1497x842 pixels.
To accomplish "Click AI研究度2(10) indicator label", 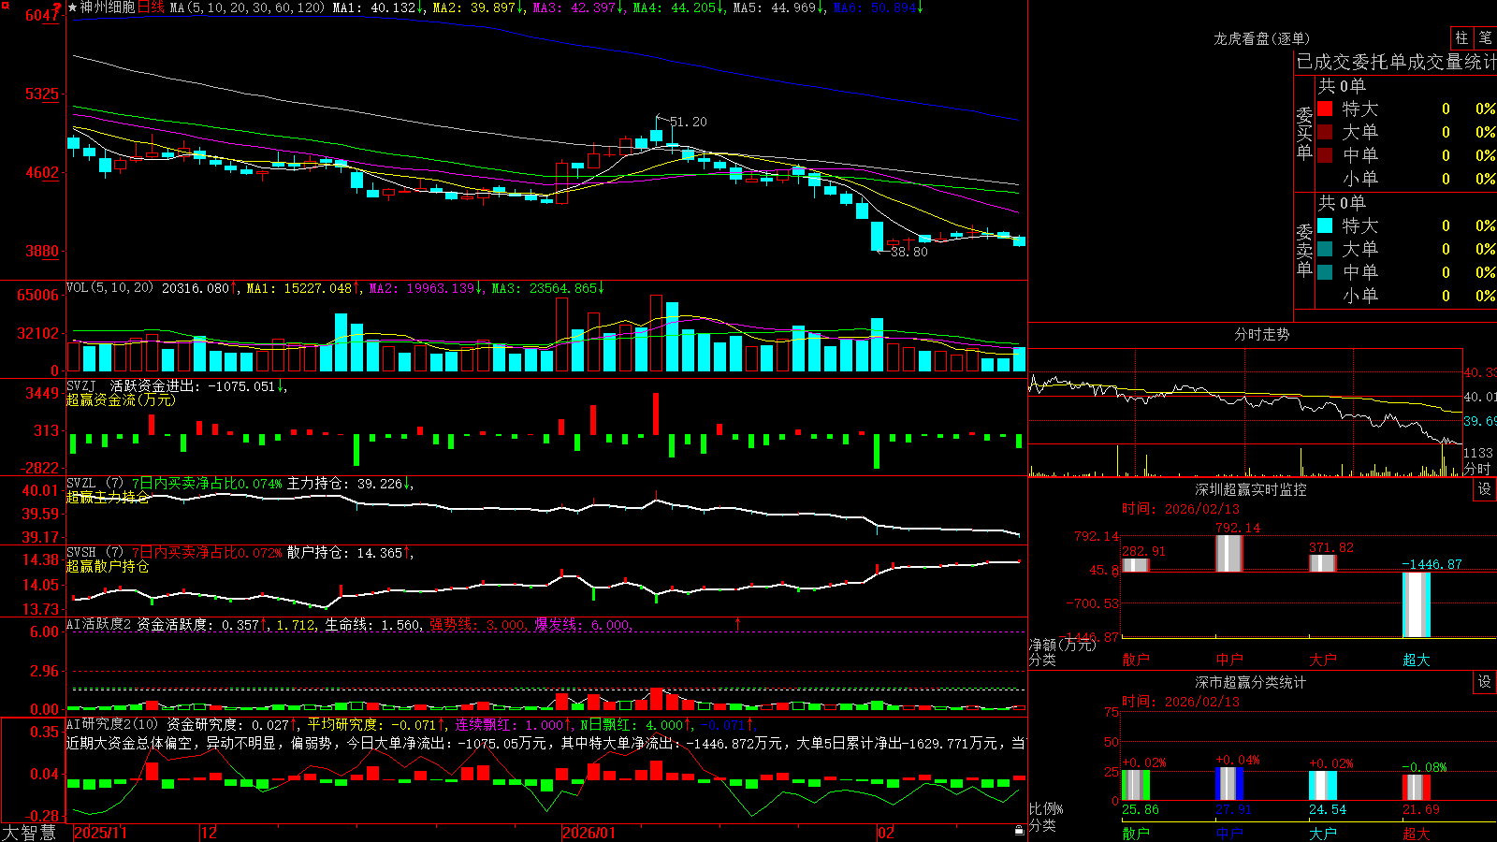I will [112, 724].
